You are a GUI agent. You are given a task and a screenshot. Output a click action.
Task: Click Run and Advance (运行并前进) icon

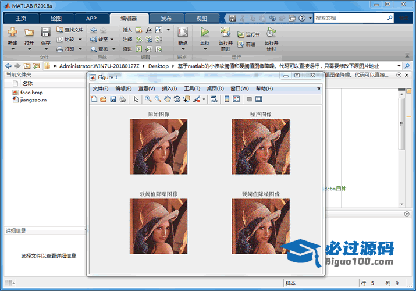click(x=225, y=32)
